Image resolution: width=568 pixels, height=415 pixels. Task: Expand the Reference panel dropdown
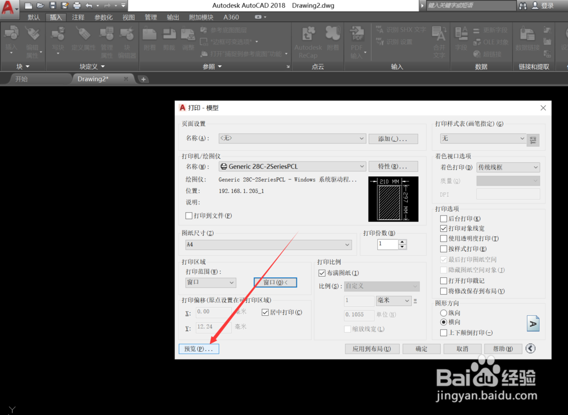pos(212,66)
